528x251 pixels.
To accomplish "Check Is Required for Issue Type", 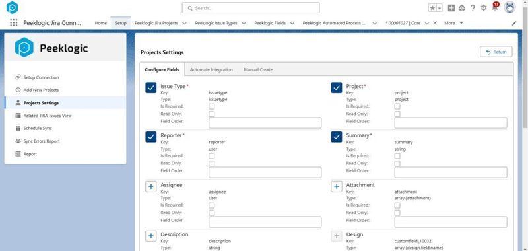I will (211, 106).
